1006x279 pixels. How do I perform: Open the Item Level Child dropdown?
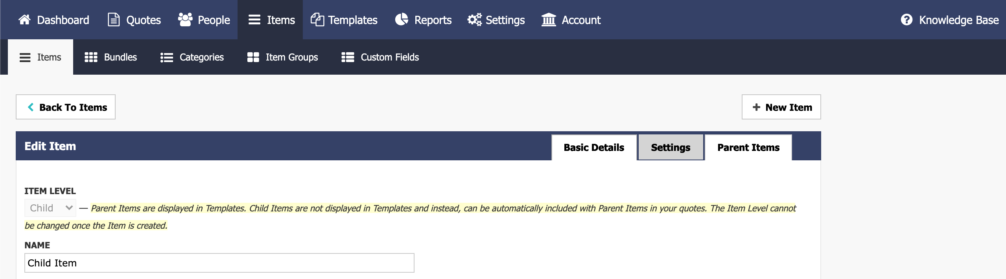pyautogui.click(x=50, y=208)
